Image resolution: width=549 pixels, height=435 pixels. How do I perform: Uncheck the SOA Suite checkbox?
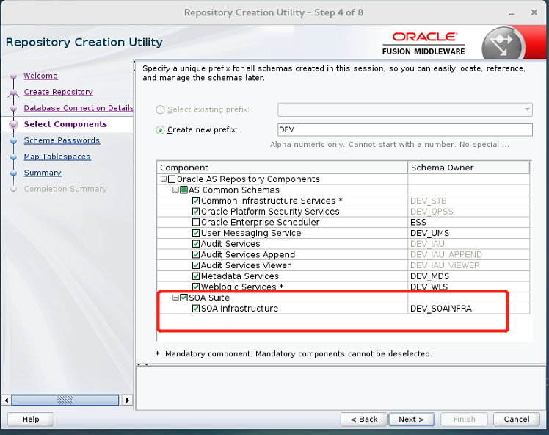pos(183,298)
